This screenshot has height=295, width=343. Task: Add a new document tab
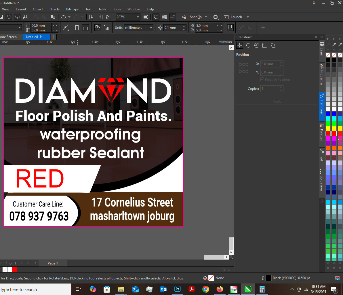point(54,37)
